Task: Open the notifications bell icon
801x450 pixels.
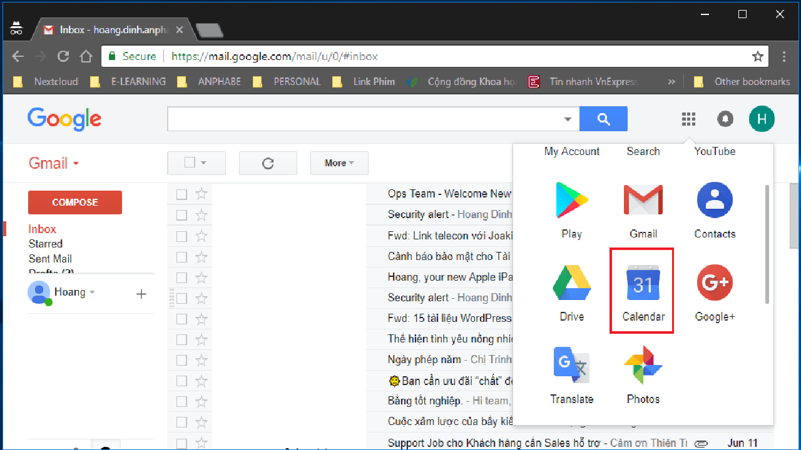Action: (725, 119)
